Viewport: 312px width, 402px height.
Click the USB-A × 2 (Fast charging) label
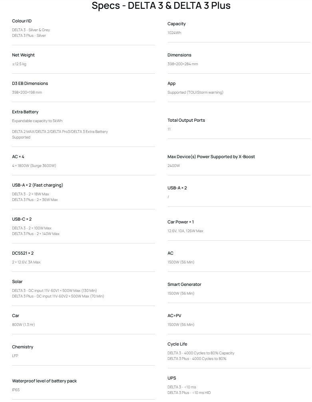38,185
